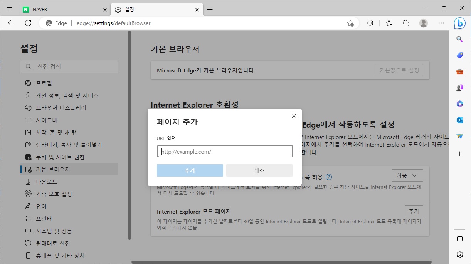Viewport: 471px width, 264px height.
Task: Open 시작, 홈 및 새 탭 section
Action: coord(69,132)
